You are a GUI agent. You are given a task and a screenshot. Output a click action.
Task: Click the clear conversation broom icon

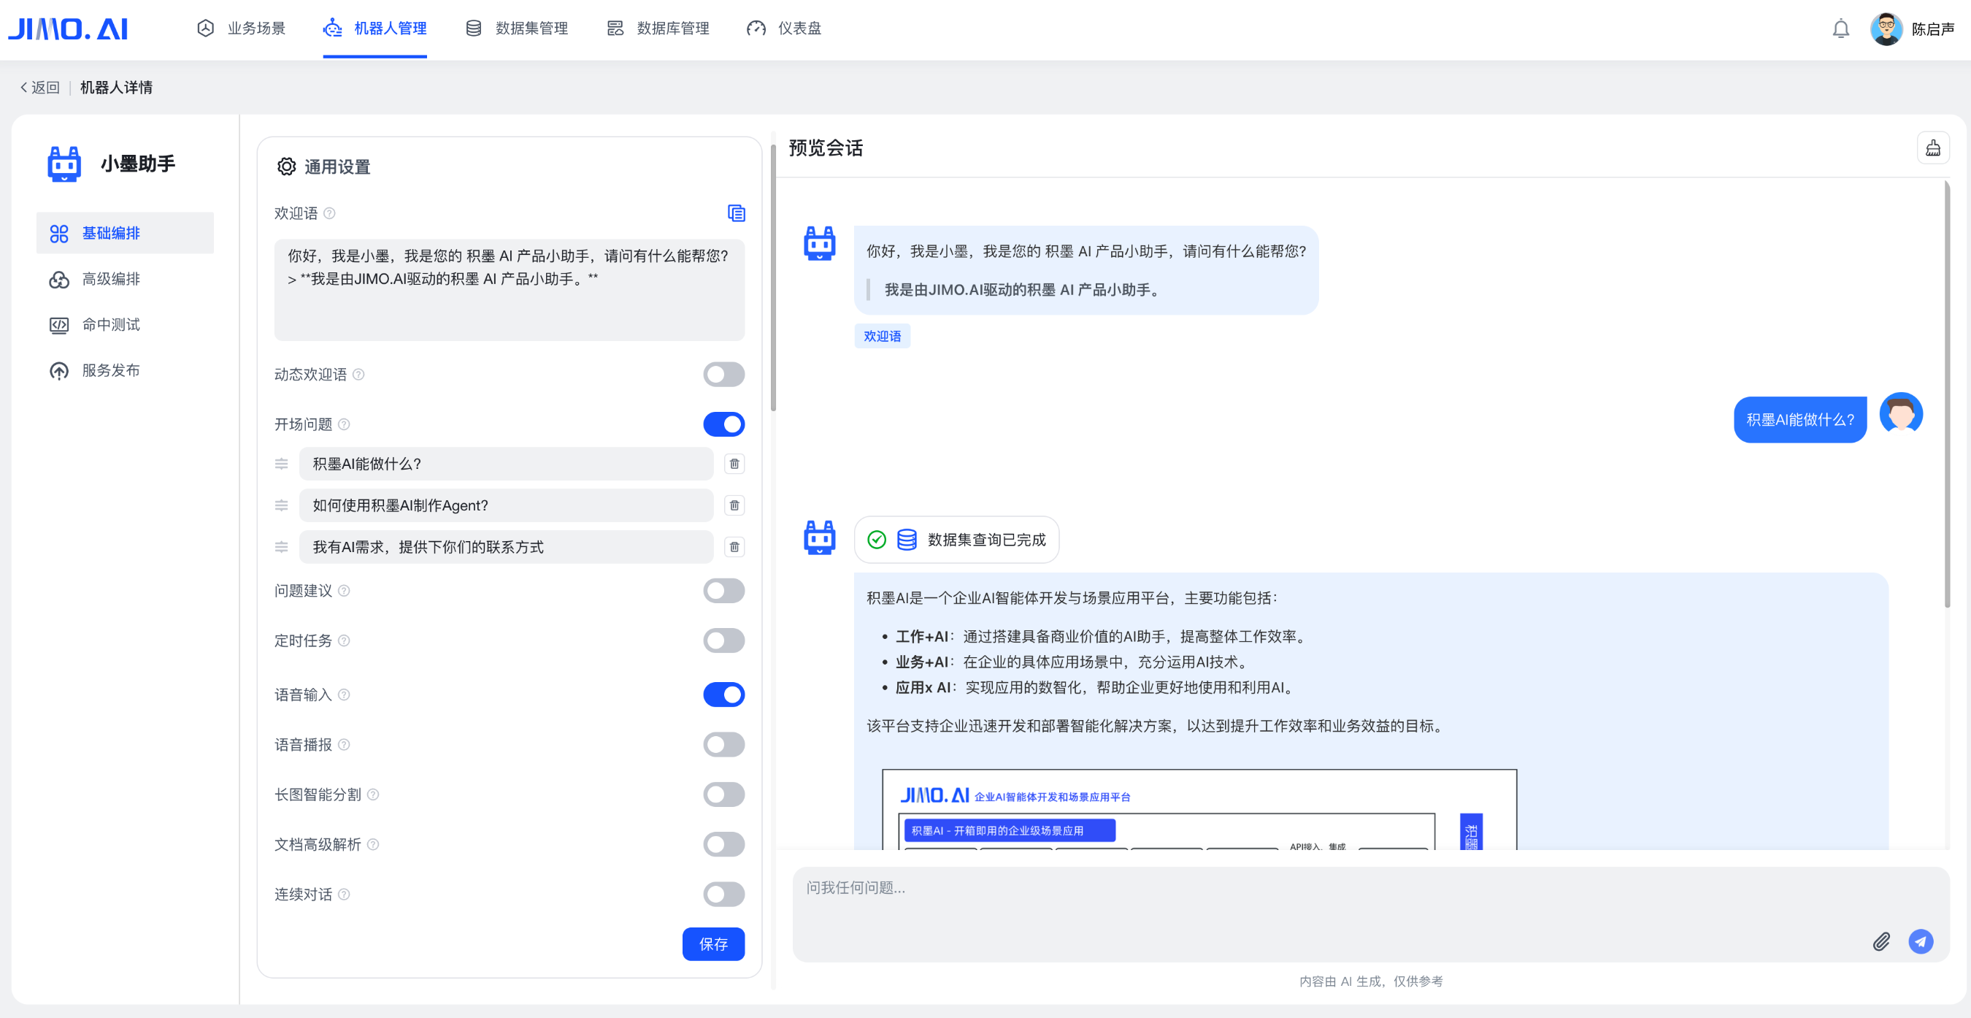1932,148
